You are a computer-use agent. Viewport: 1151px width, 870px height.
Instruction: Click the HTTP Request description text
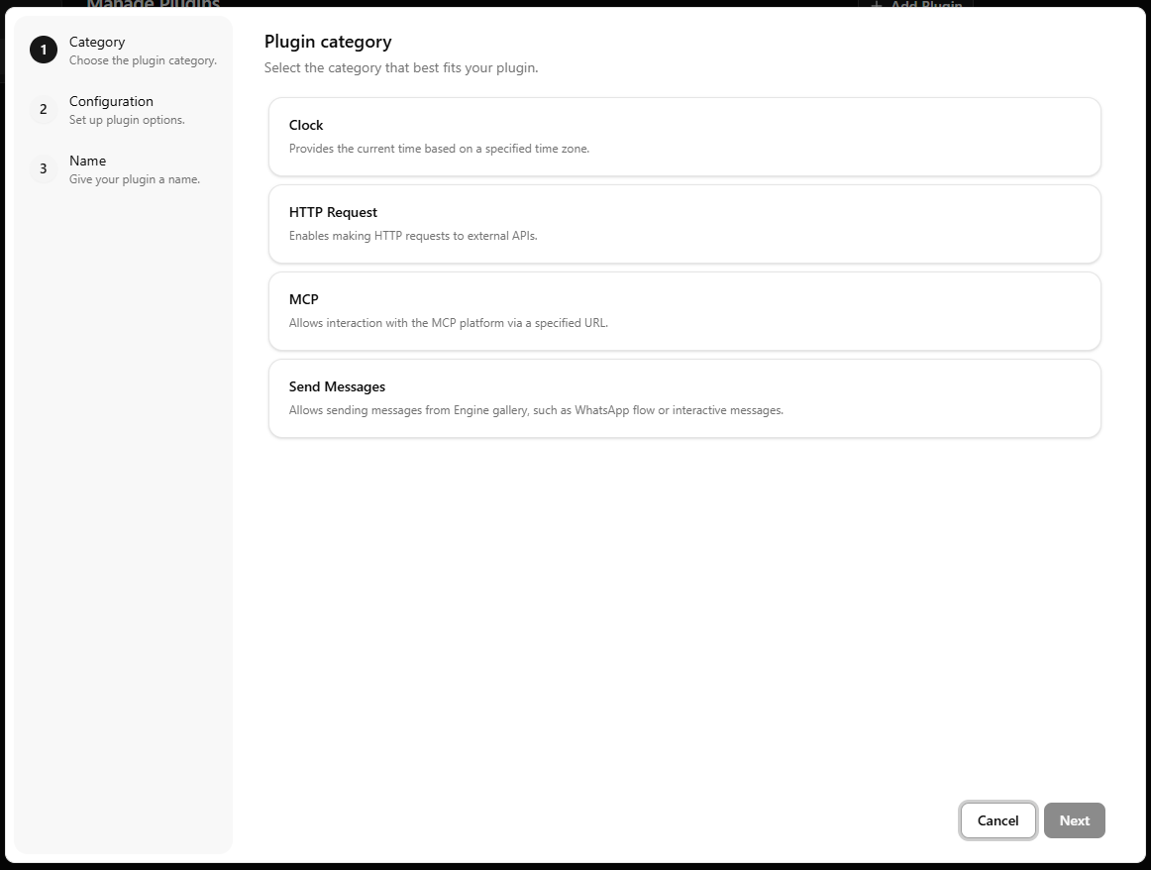coord(411,236)
